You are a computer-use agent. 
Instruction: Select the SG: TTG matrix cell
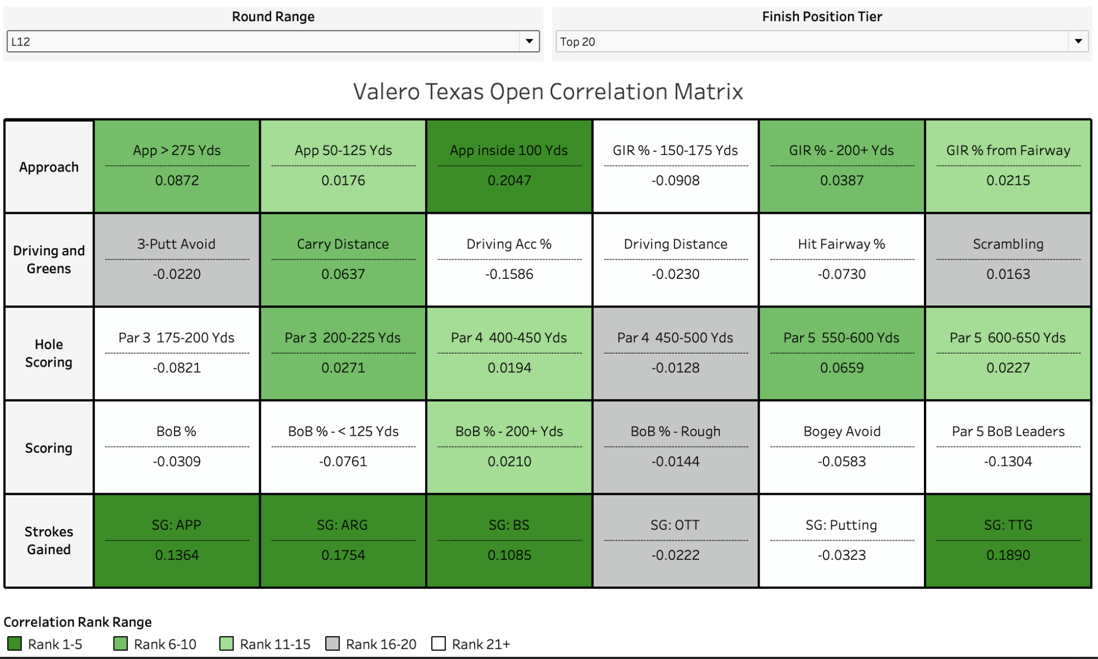[1007, 541]
